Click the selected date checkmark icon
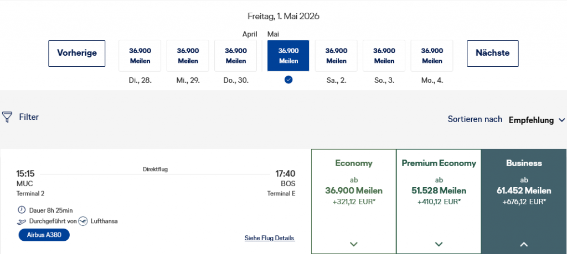567x254 pixels. [x=288, y=80]
